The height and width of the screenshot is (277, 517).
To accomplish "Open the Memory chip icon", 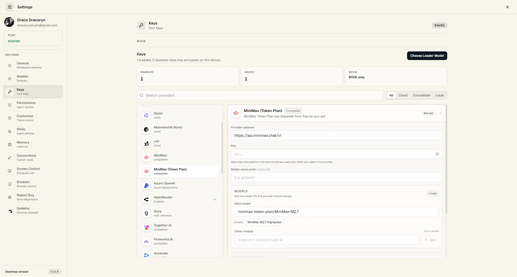I will tap(10, 145).
